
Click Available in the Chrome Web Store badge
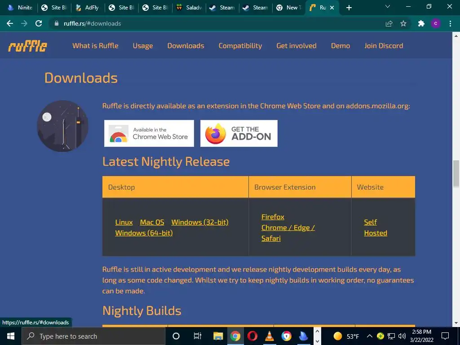click(x=149, y=133)
